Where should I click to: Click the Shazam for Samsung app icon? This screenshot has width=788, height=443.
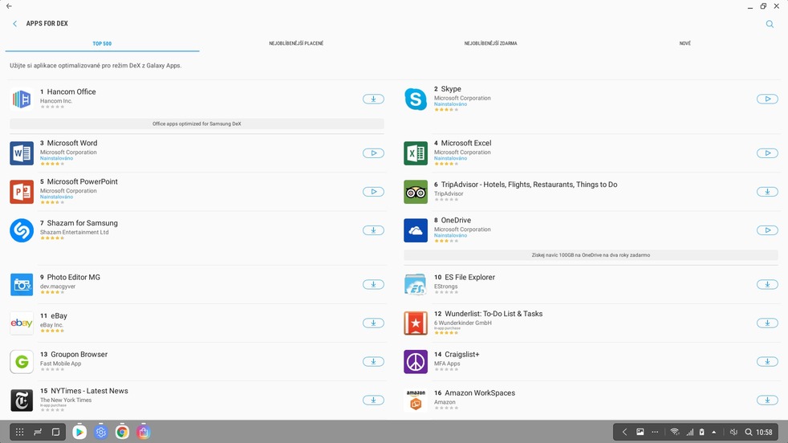click(x=22, y=230)
